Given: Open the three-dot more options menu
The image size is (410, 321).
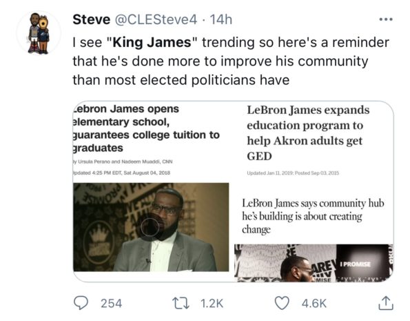Looking at the screenshot, I should (x=386, y=19).
